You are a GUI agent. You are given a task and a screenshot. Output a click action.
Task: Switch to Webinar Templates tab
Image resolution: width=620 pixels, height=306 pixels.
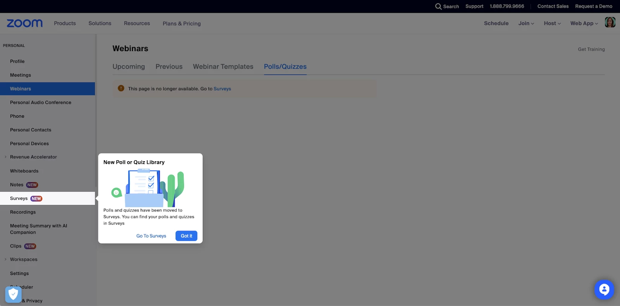pos(223,67)
